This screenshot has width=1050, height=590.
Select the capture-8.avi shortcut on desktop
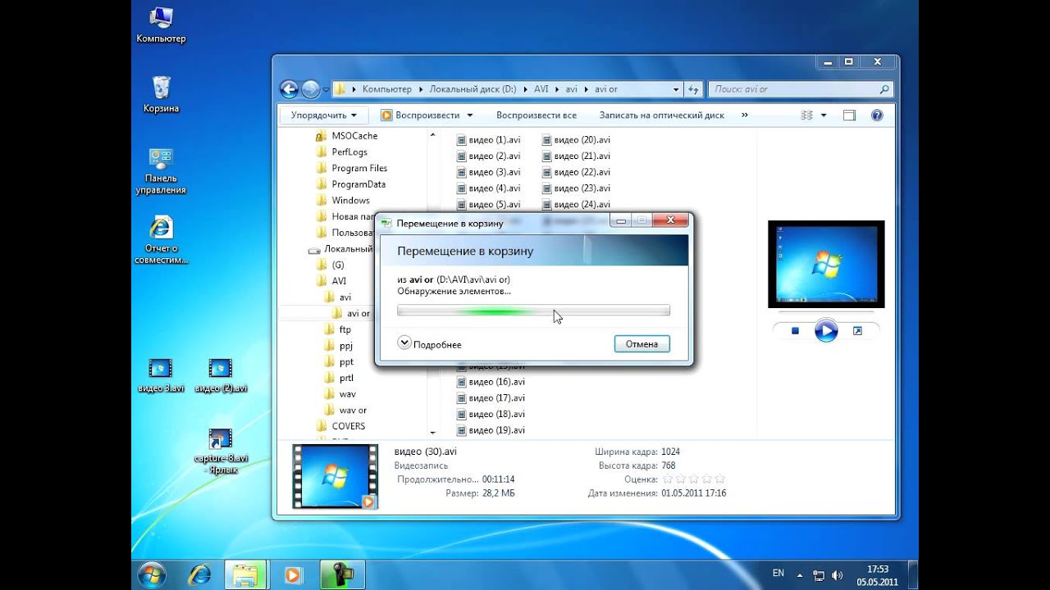point(221,452)
